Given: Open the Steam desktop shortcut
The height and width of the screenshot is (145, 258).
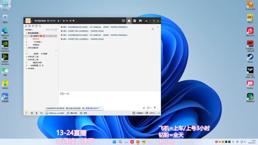Looking at the screenshot, I should pos(250,58).
